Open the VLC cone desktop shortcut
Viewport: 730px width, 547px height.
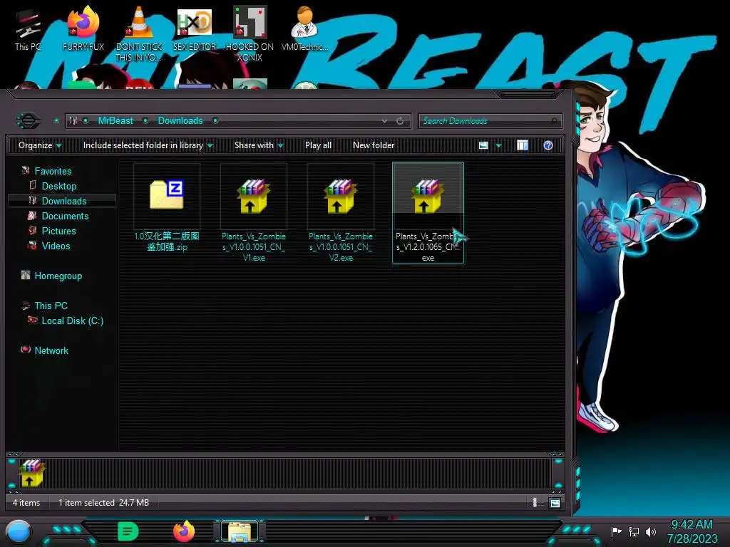click(x=139, y=33)
